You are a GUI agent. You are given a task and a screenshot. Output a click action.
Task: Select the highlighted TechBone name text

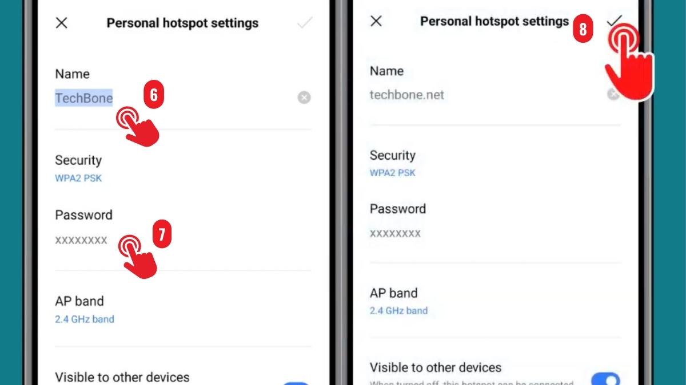[x=84, y=98]
